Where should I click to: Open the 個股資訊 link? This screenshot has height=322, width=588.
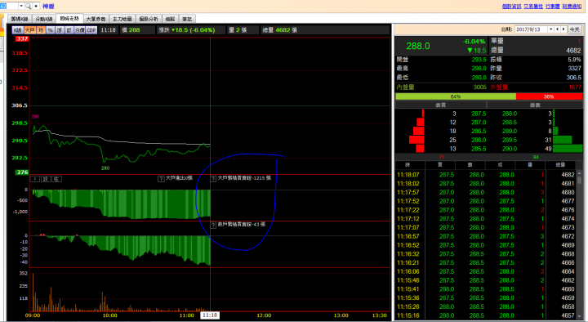[x=511, y=7]
